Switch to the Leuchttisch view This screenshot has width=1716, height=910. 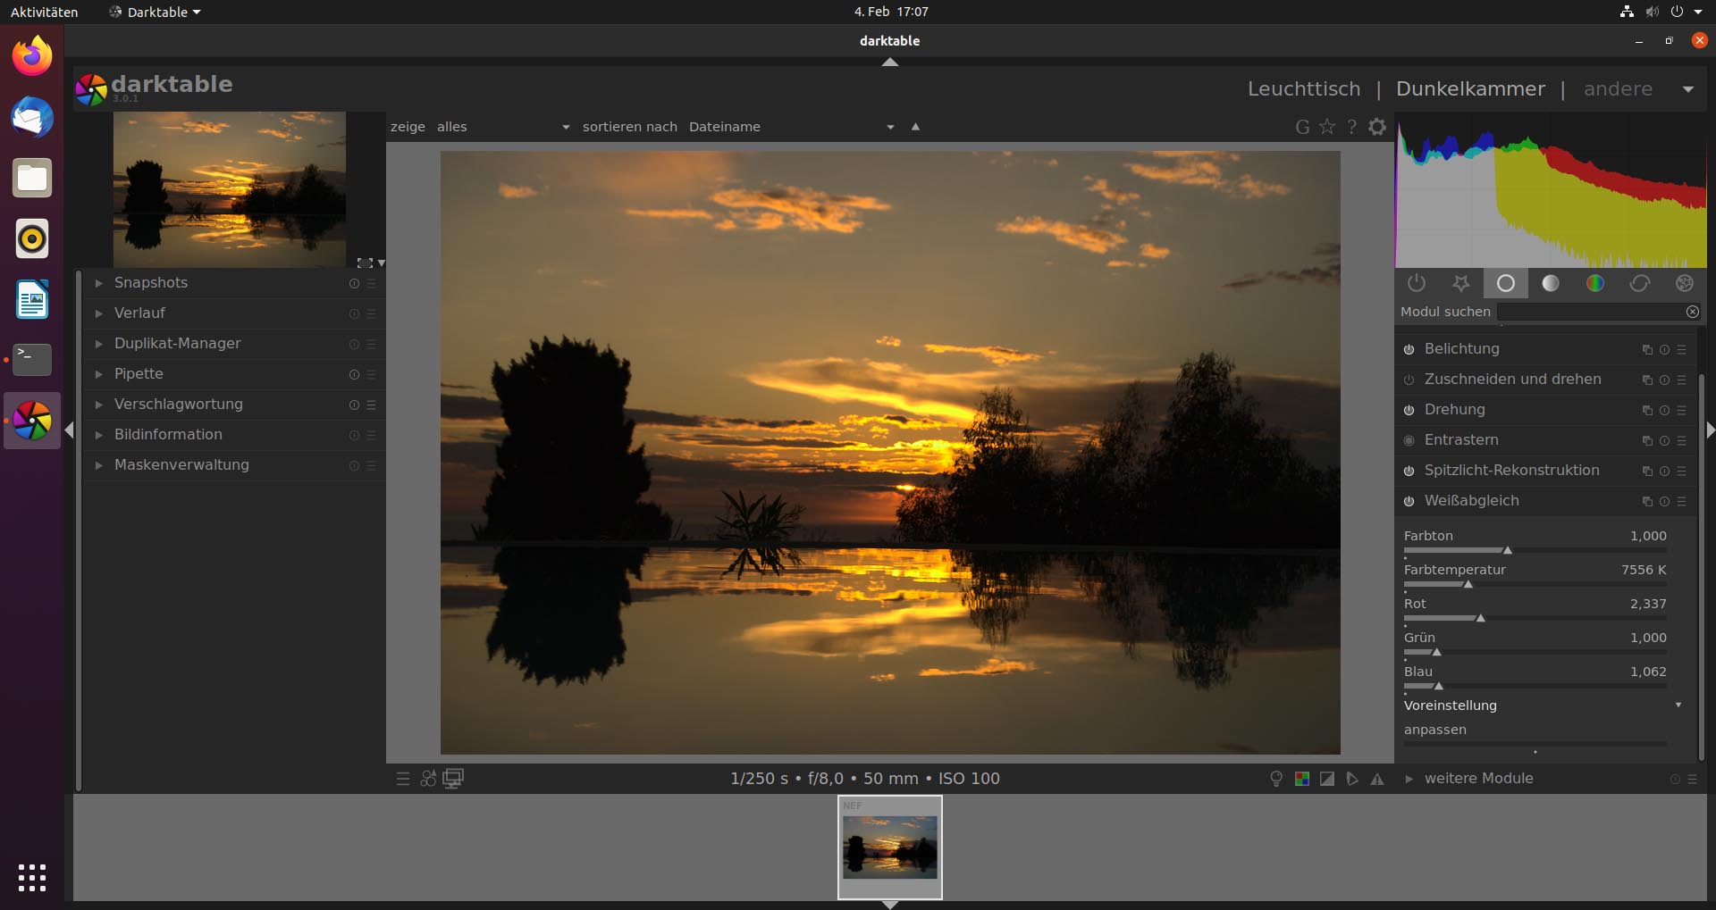[1303, 88]
